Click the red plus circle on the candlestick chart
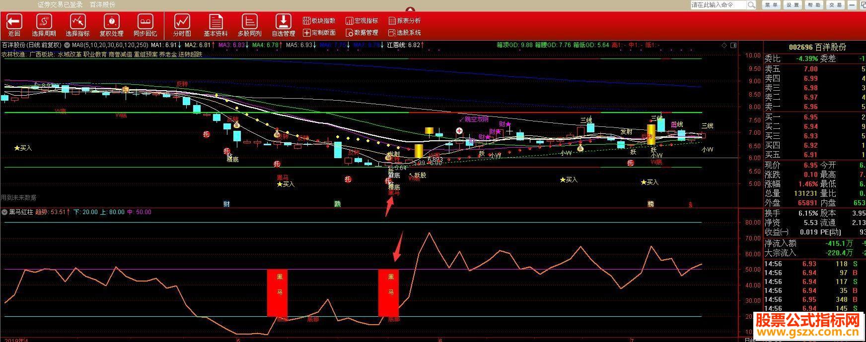The width and height of the screenshot is (866, 342). coord(459,131)
